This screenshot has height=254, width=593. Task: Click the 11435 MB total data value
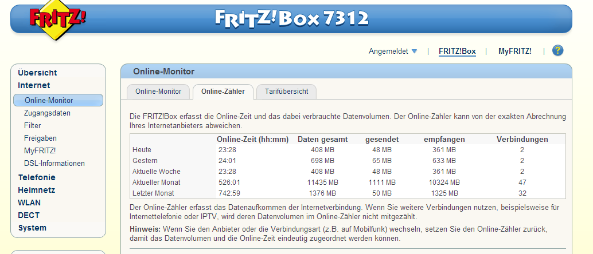(323, 182)
